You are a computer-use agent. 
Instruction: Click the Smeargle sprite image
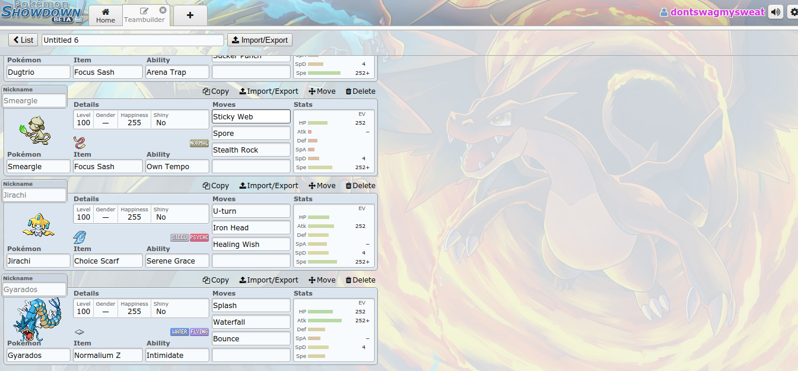coord(34,132)
